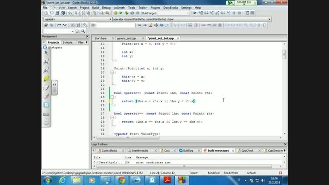Click the Zoom out magnifier icon
This screenshot has height=185, width=329.
click(x=251, y=25)
